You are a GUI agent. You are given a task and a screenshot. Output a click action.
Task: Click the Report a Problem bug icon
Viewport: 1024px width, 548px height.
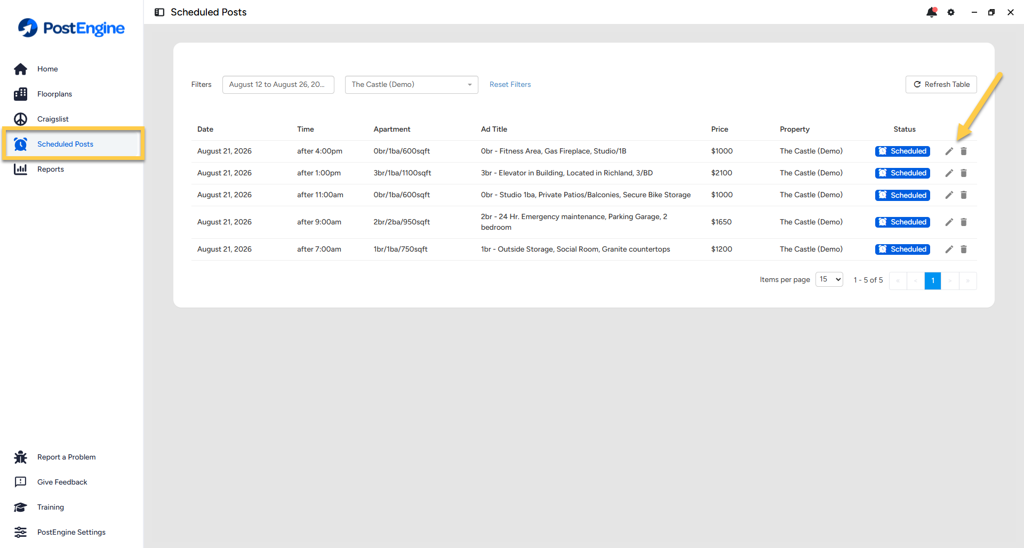(x=20, y=457)
